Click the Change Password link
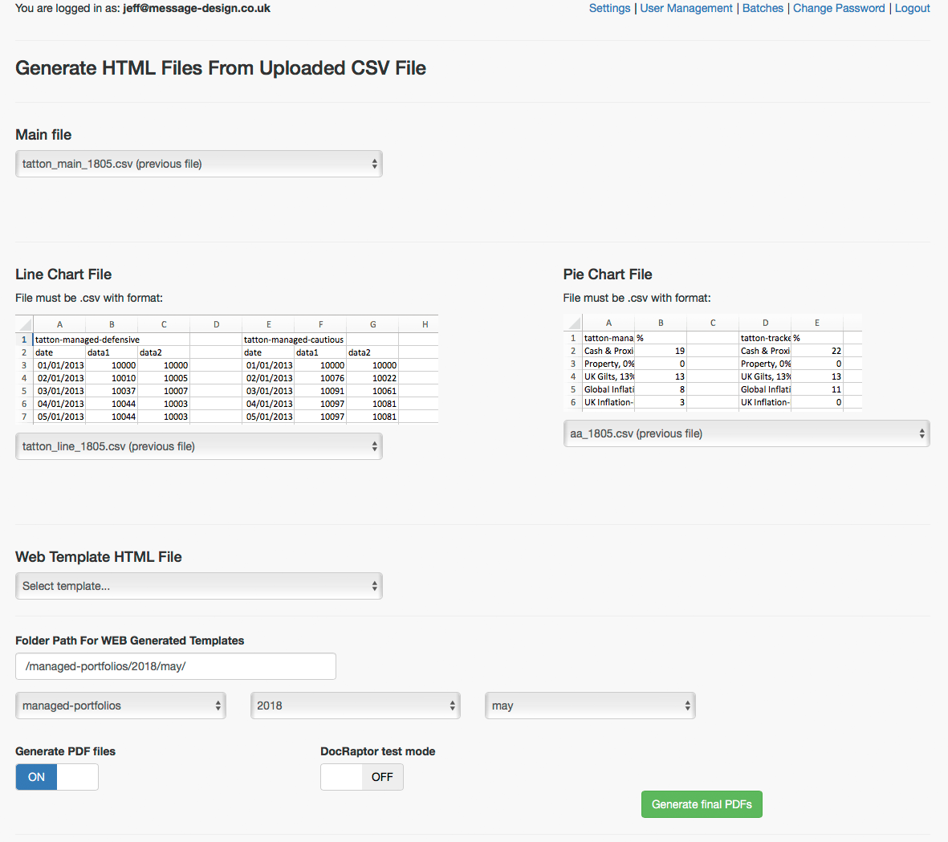This screenshot has height=842, width=948. click(x=839, y=9)
